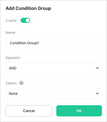
Task: Click empty area right of Condition Group1 text
Action: tap(70, 43)
